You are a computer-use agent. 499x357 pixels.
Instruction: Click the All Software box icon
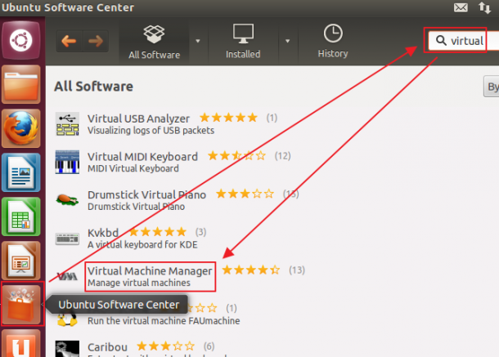(x=154, y=34)
